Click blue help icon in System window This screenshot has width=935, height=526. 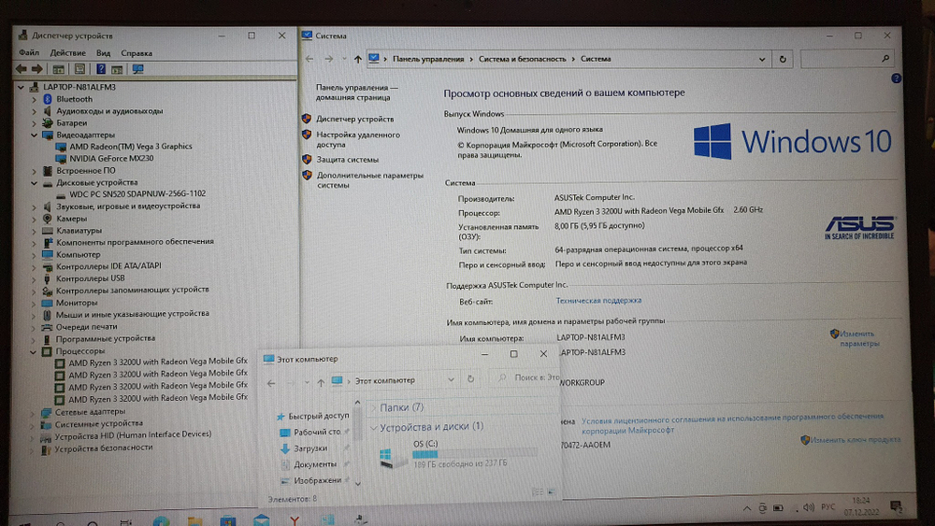tap(896, 78)
